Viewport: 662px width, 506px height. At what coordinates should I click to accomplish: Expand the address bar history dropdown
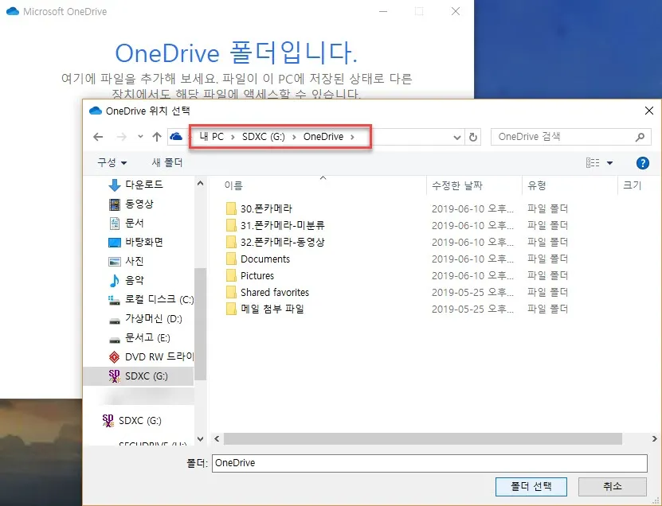tap(457, 137)
